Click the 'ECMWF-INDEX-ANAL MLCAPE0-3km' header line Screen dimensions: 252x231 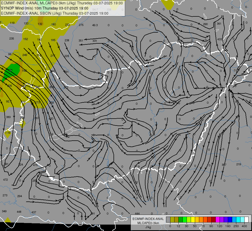(62, 3)
